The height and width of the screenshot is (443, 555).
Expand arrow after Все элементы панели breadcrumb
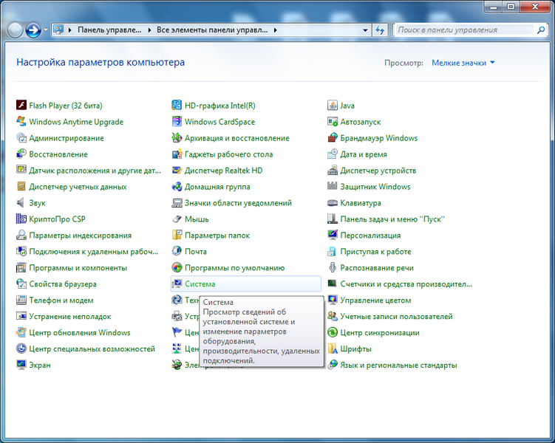coord(275,30)
